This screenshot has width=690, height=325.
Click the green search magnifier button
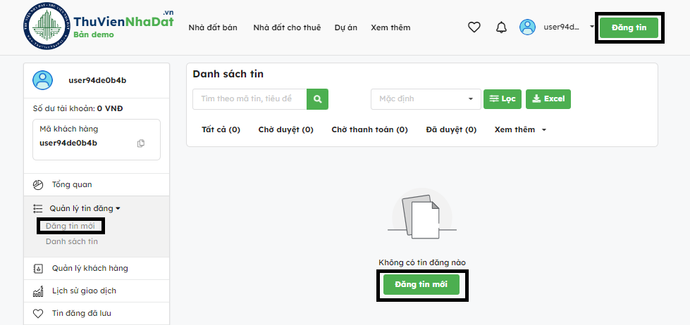click(318, 99)
